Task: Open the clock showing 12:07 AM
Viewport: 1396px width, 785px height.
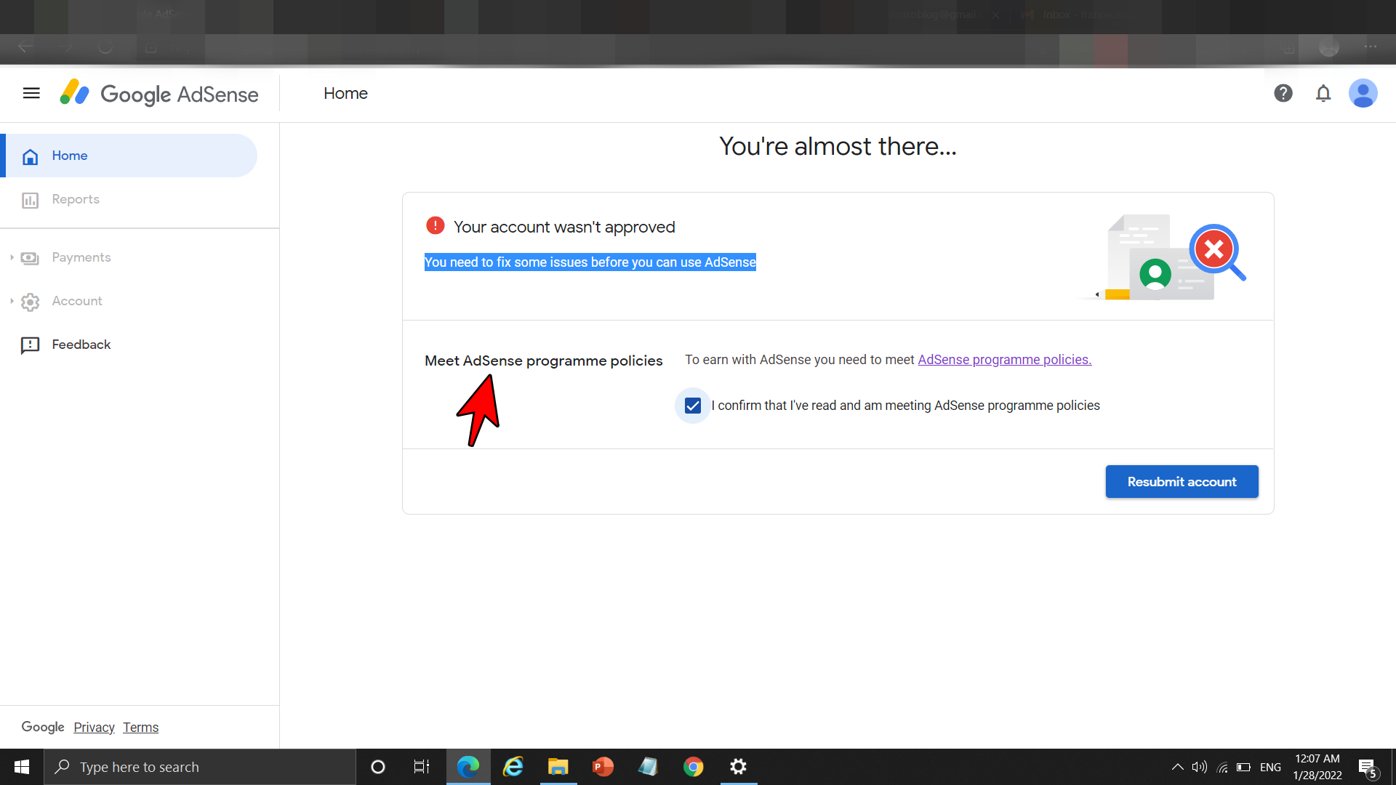Action: point(1317,767)
